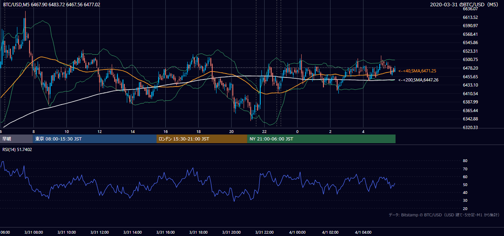
Task: Click the RSI scale value 30
Action: [x=465, y=201]
